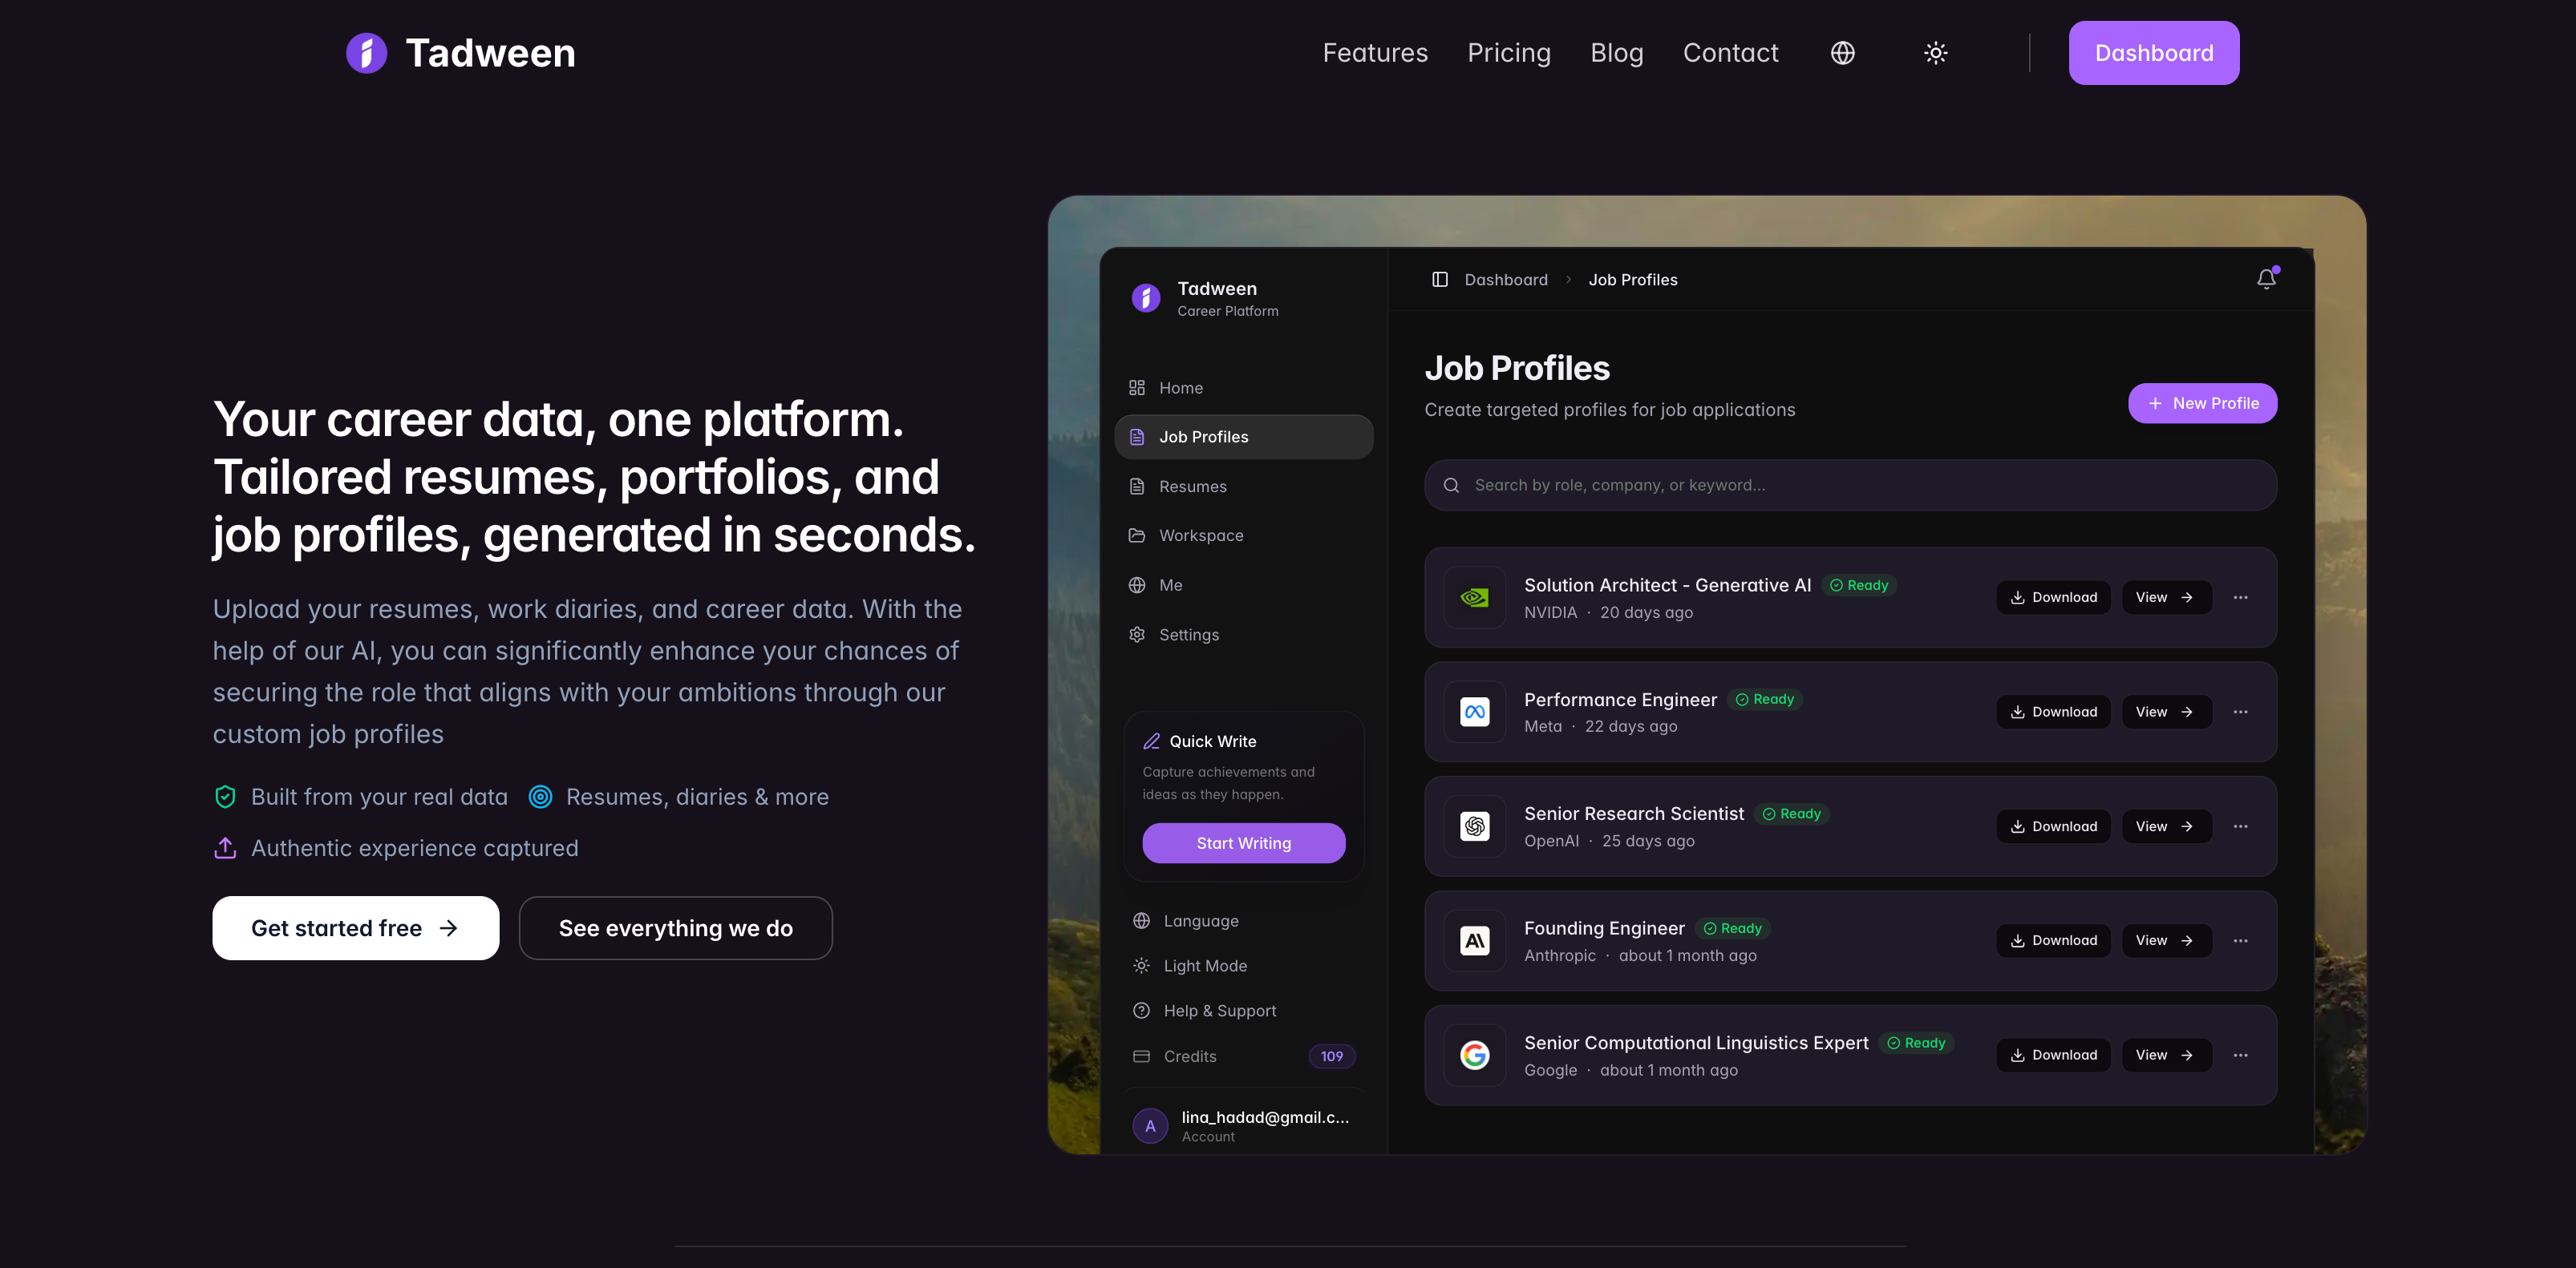This screenshot has height=1268, width=2576.
Task: Select Resumes in the sidebar
Action: pos(1244,487)
